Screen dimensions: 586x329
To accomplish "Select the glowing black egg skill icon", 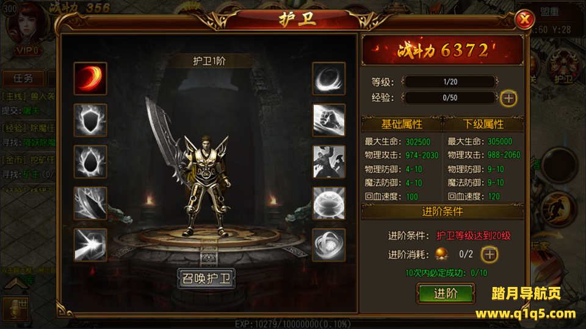I will tap(90, 162).
